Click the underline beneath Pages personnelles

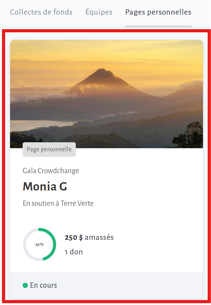(x=158, y=26)
